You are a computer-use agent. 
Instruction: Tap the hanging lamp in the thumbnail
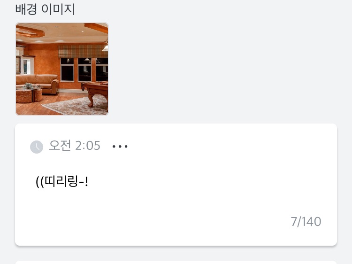coord(106,46)
